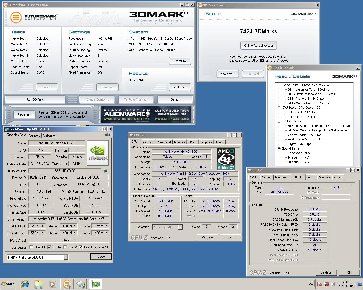
Task: Open Windows Explorer folder on the taskbar
Action: 39,284
